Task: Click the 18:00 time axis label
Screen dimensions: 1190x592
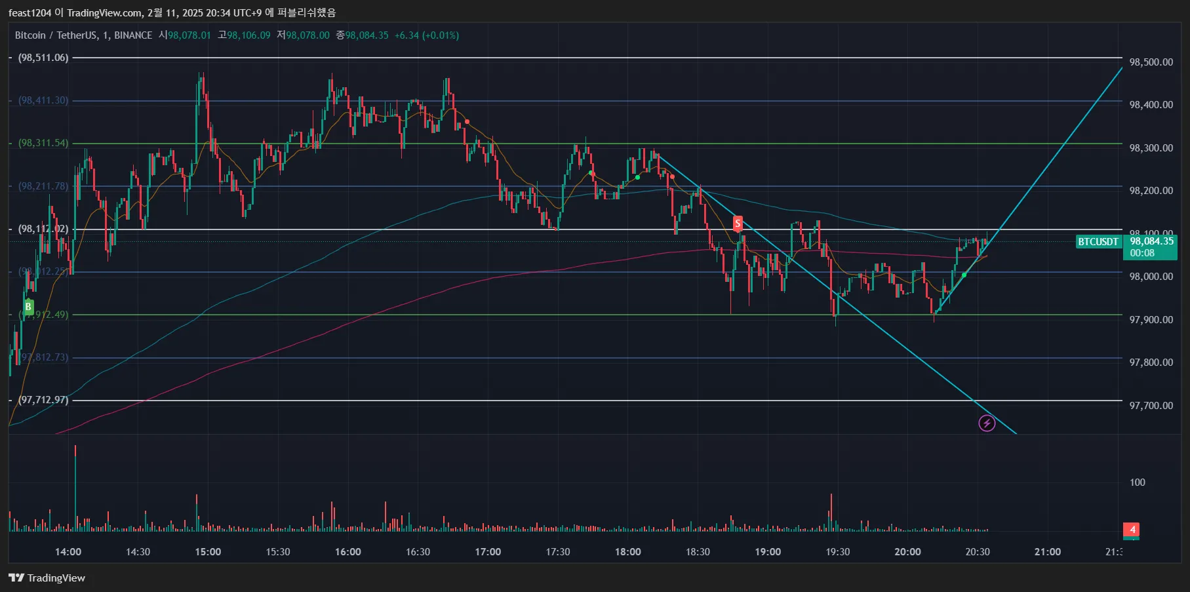Action: point(628,552)
